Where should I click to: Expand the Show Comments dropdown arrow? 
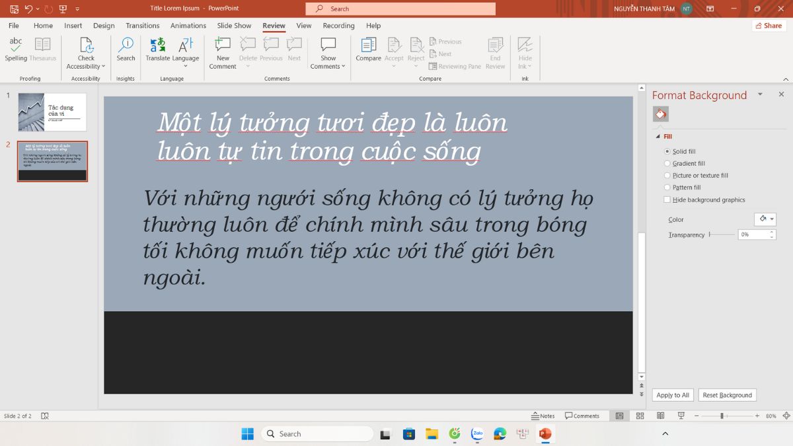(x=344, y=67)
